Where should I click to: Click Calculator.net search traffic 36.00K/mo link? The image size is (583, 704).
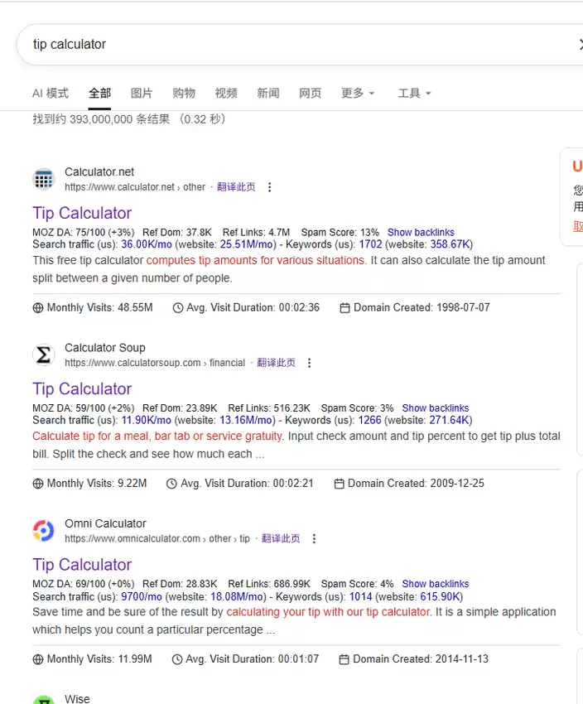coord(147,244)
